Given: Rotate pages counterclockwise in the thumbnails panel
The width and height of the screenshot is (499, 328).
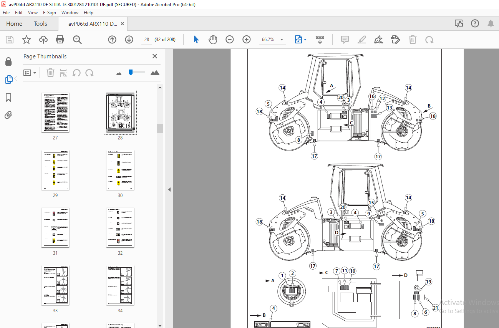Looking at the screenshot, I should click(x=76, y=73).
